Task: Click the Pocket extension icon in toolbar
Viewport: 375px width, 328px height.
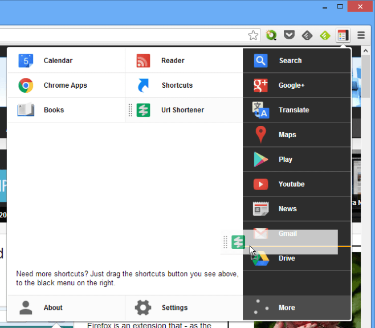Action: point(289,35)
